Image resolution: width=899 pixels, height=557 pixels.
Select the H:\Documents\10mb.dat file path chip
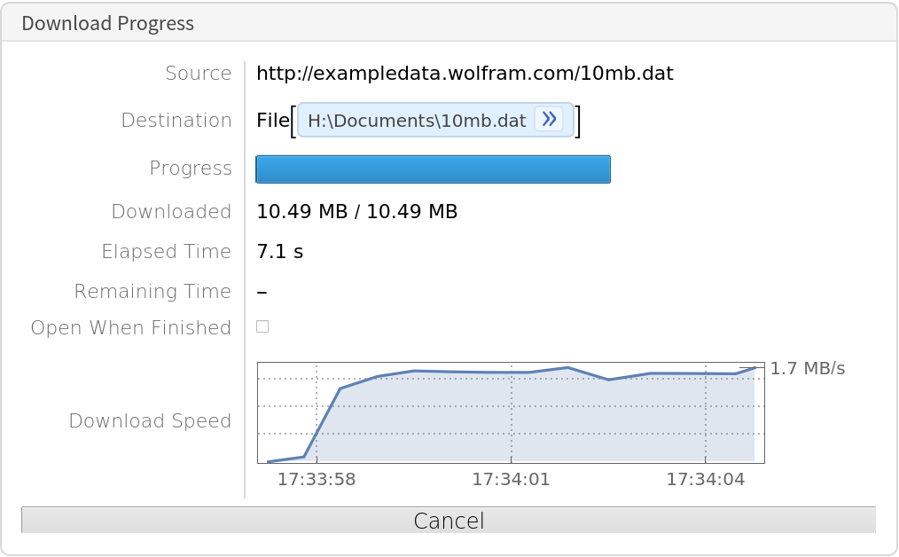[x=417, y=121]
